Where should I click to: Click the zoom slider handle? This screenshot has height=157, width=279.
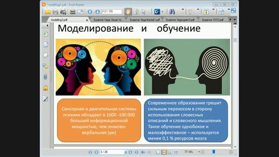[214, 152]
